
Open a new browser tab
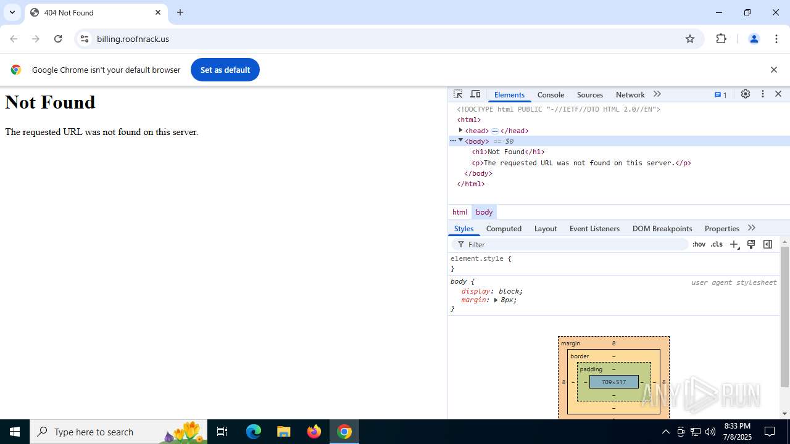point(180,12)
